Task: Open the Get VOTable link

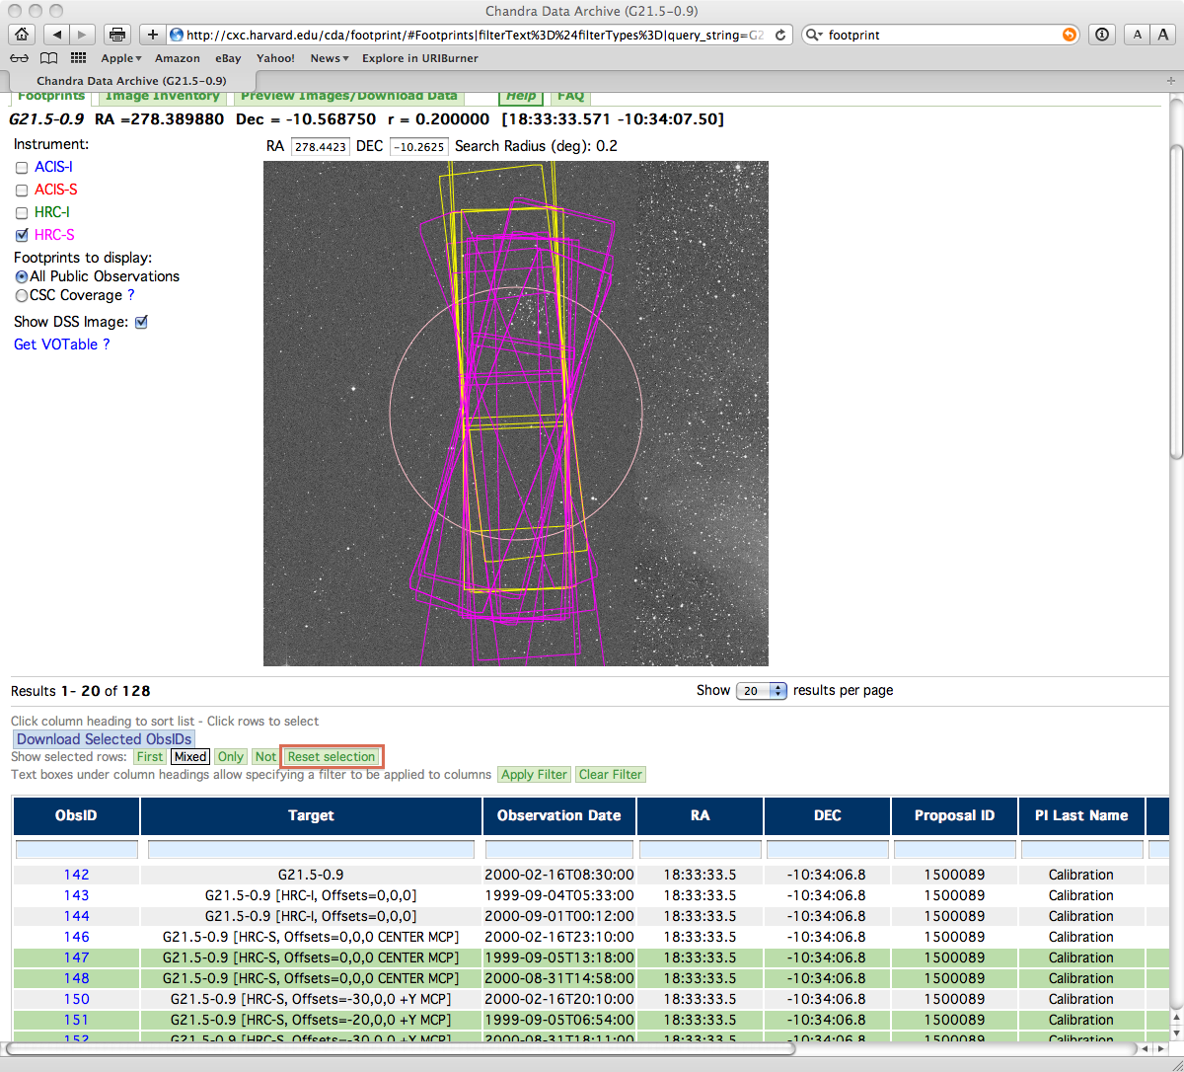Action: coord(55,345)
